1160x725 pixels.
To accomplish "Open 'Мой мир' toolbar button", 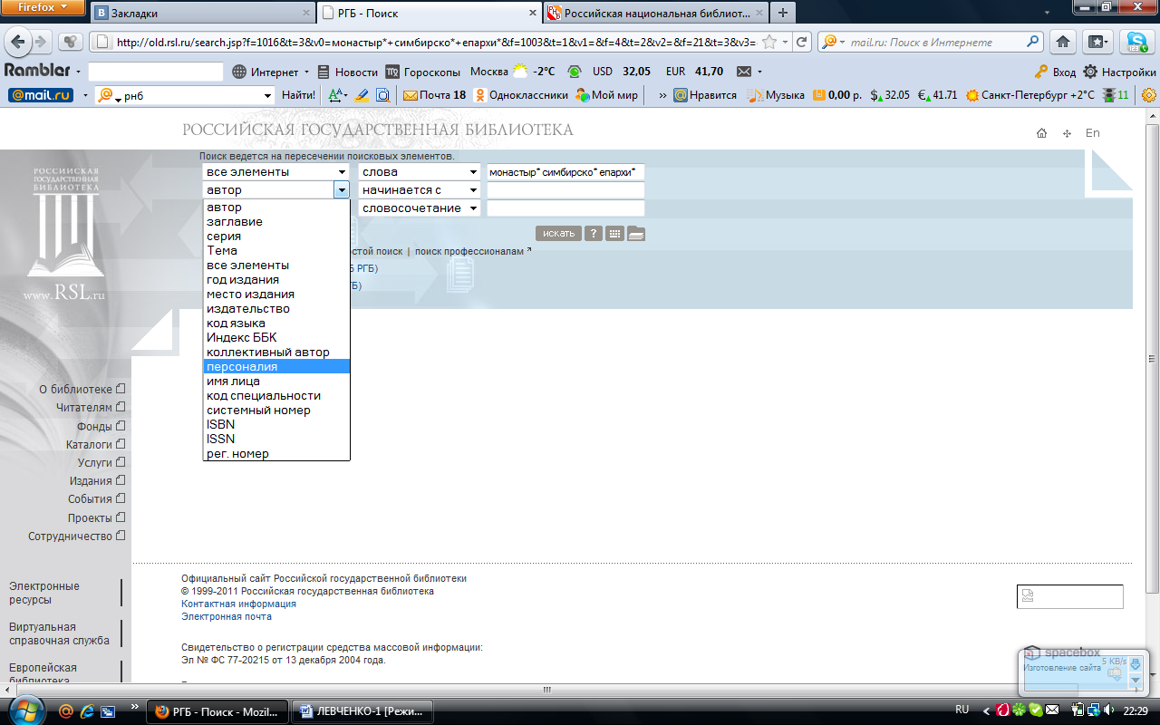I will [606, 94].
